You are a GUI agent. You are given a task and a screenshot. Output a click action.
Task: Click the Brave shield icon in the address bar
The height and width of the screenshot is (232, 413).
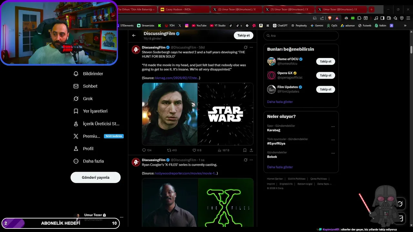pos(330,18)
